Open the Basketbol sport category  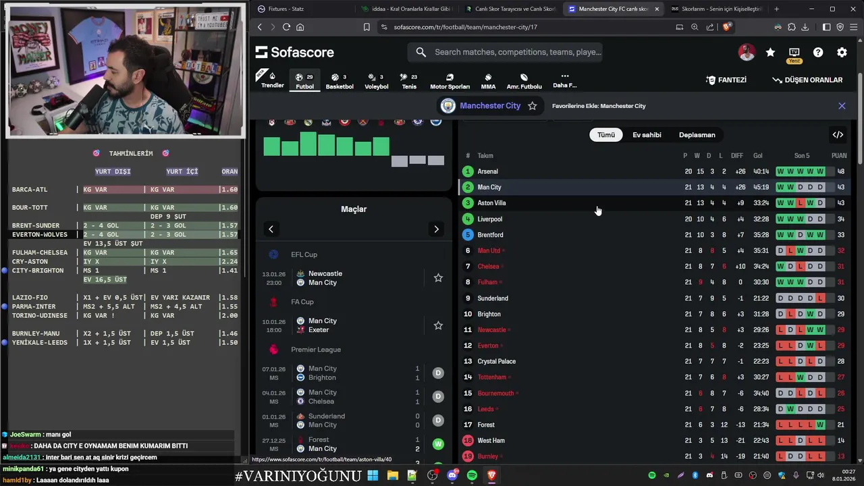click(x=340, y=81)
